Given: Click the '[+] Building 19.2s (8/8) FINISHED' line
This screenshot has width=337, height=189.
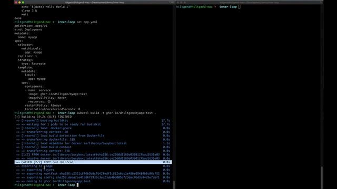Looking at the screenshot, I should click(43, 117).
